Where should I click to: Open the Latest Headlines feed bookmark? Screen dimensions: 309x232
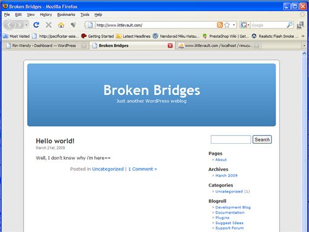point(133,36)
